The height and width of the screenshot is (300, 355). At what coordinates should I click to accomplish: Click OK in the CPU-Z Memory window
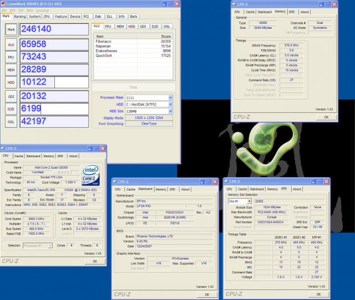coord(326,117)
